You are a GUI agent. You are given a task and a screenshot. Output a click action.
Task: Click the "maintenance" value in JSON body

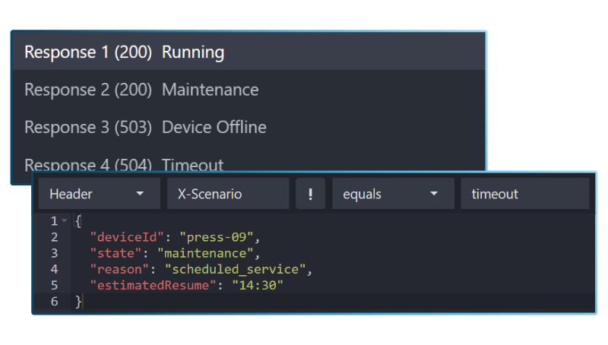(x=205, y=253)
